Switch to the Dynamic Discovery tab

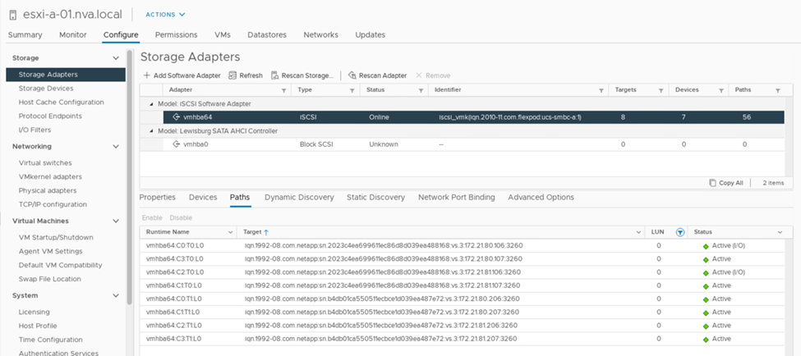(299, 198)
